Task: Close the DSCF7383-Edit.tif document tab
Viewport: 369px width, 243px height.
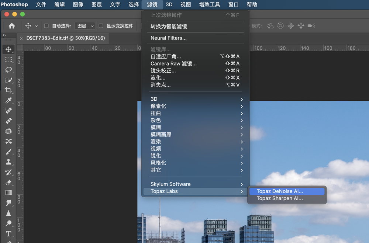Action: (21, 38)
